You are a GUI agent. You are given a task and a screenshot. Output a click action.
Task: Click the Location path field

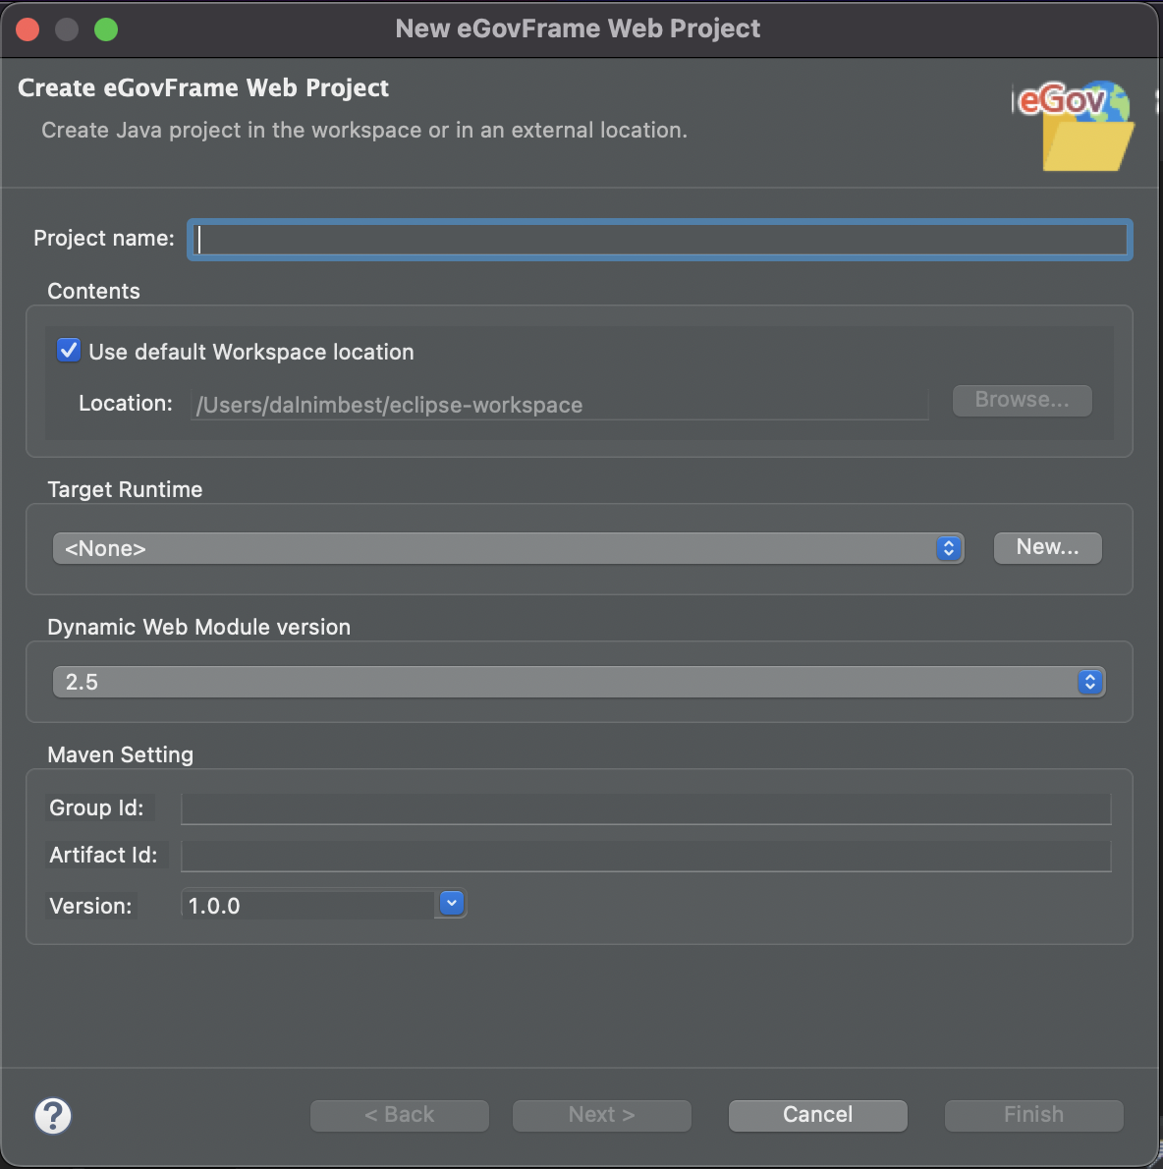point(559,404)
